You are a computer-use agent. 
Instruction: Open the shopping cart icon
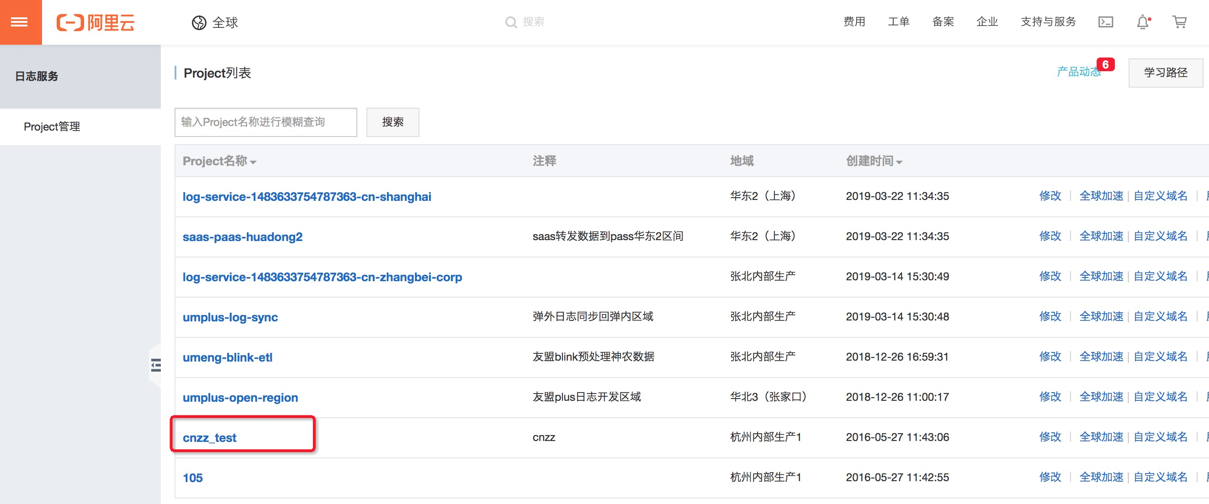(x=1179, y=22)
